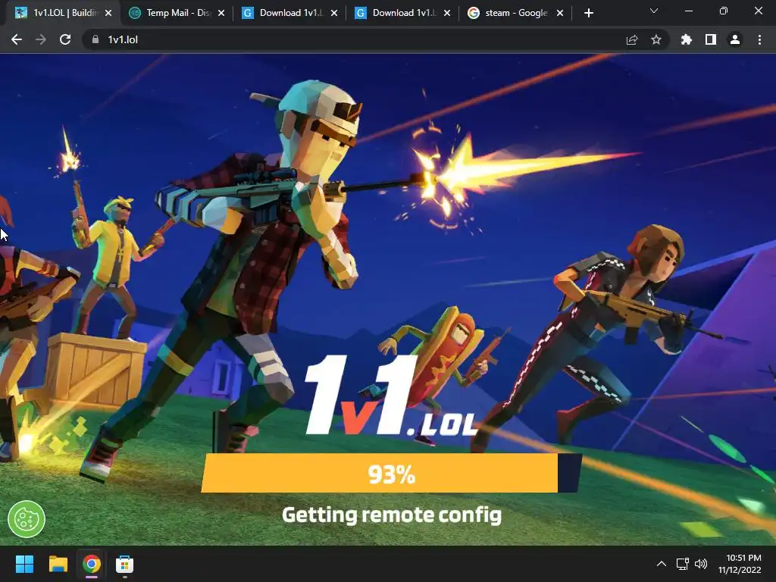
Task: Open File Explorer from taskbar
Action: [58, 564]
